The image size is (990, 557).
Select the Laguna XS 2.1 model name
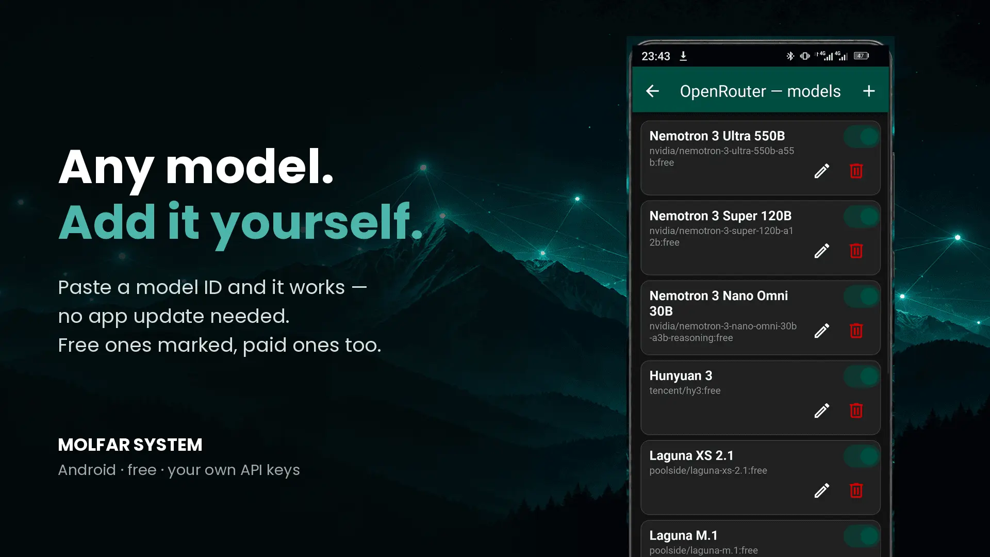691,456
